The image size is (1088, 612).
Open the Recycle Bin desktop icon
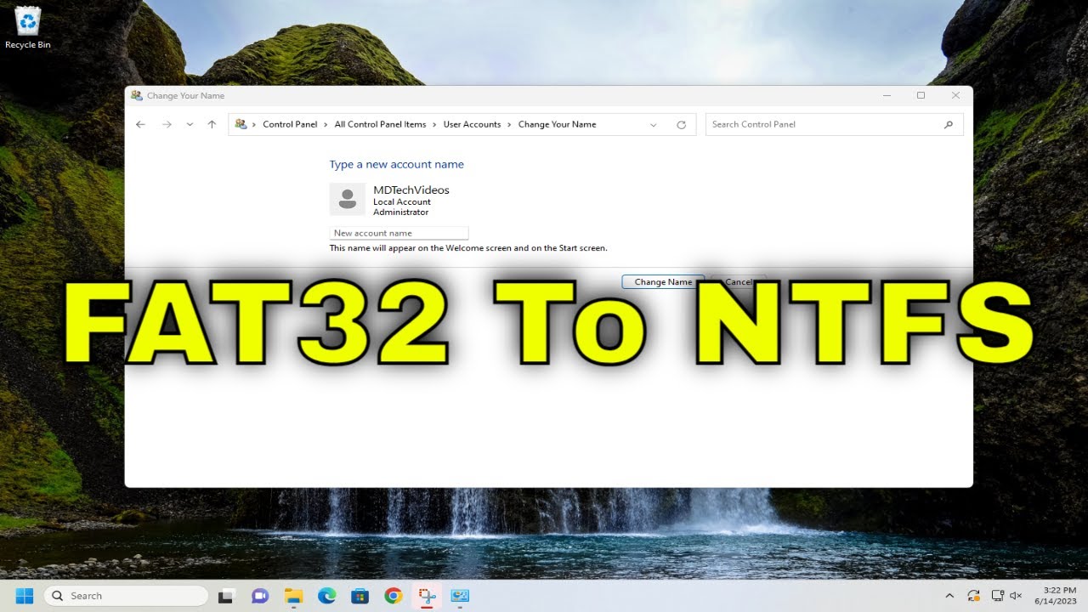tap(28, 28)
